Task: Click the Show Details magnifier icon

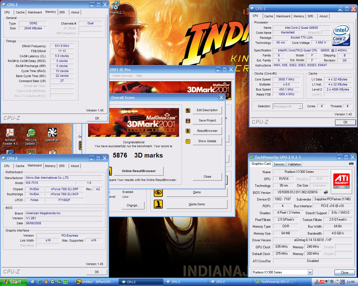Action: pos(188,141)
